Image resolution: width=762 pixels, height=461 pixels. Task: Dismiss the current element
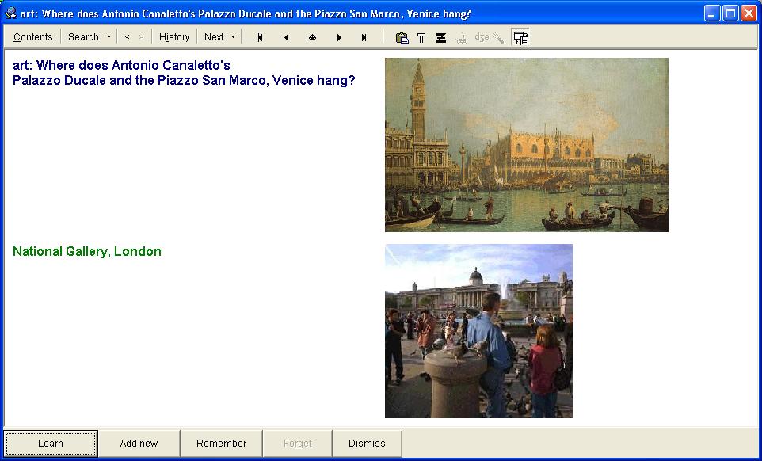367,444
